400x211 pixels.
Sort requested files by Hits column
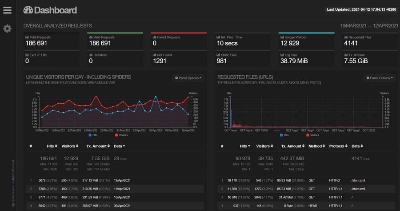(x=245, y=146)
